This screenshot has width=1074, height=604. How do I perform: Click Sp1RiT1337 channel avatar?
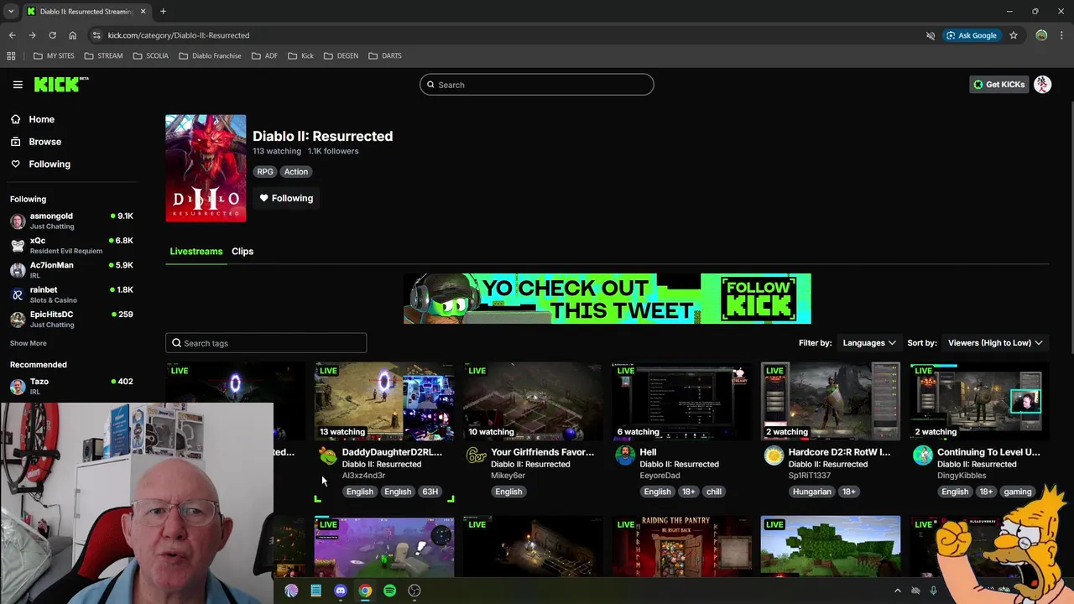[774, 456]
